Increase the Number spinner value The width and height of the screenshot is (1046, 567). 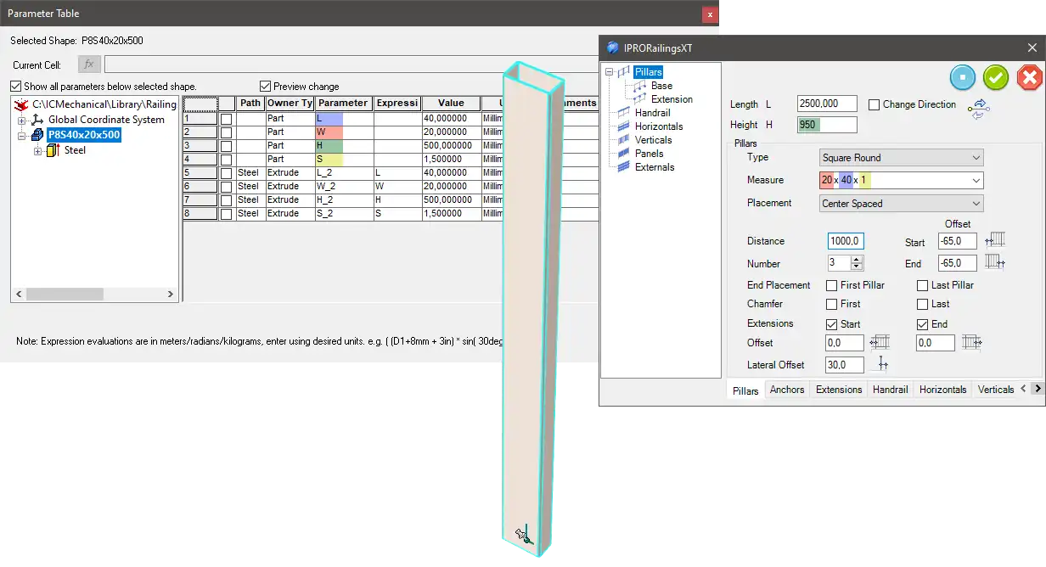tap(858, 260)
